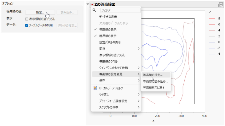Click the ローカルデータフィルタ icon
The width and height of the screenshot is (225, 126).
95,88
